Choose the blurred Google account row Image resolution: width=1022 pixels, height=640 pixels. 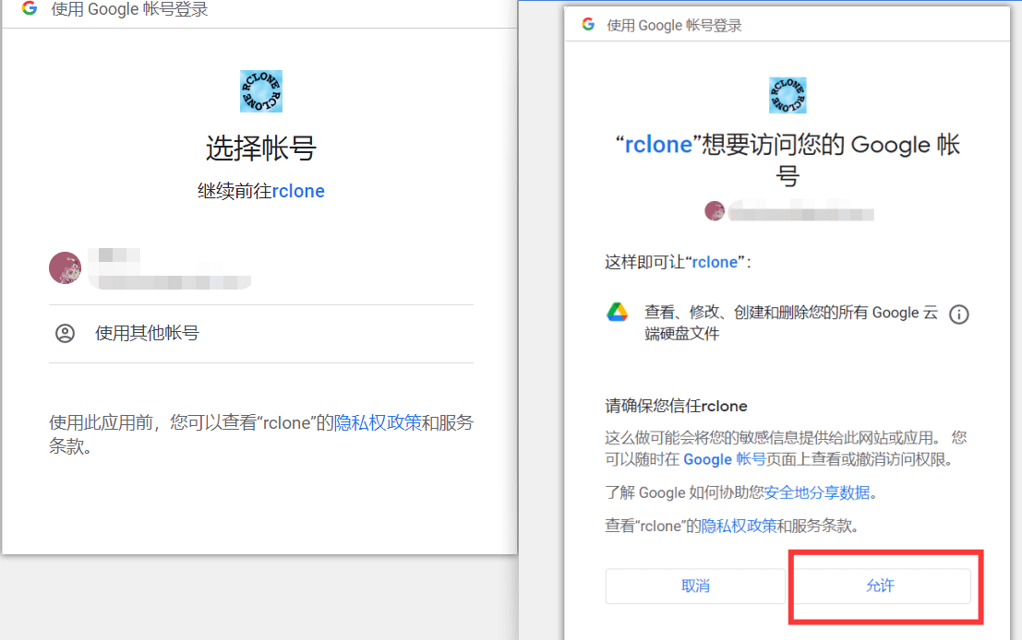click(260, 267)
